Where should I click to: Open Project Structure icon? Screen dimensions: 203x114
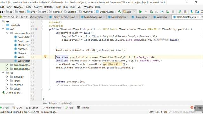[x=197, y=12]
